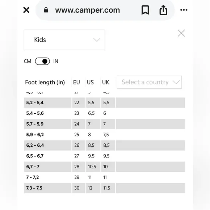Click the 5,2 - 5,4 foot length row

105,102
